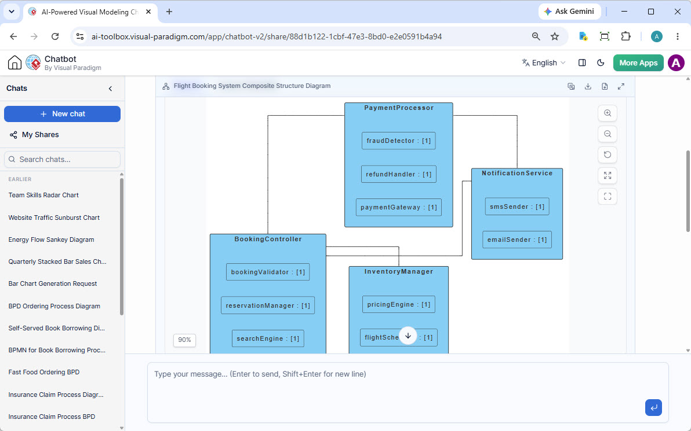Select the fraudDetector part
The width and height of the screenshot is (691, 431).
pos(398,141)
